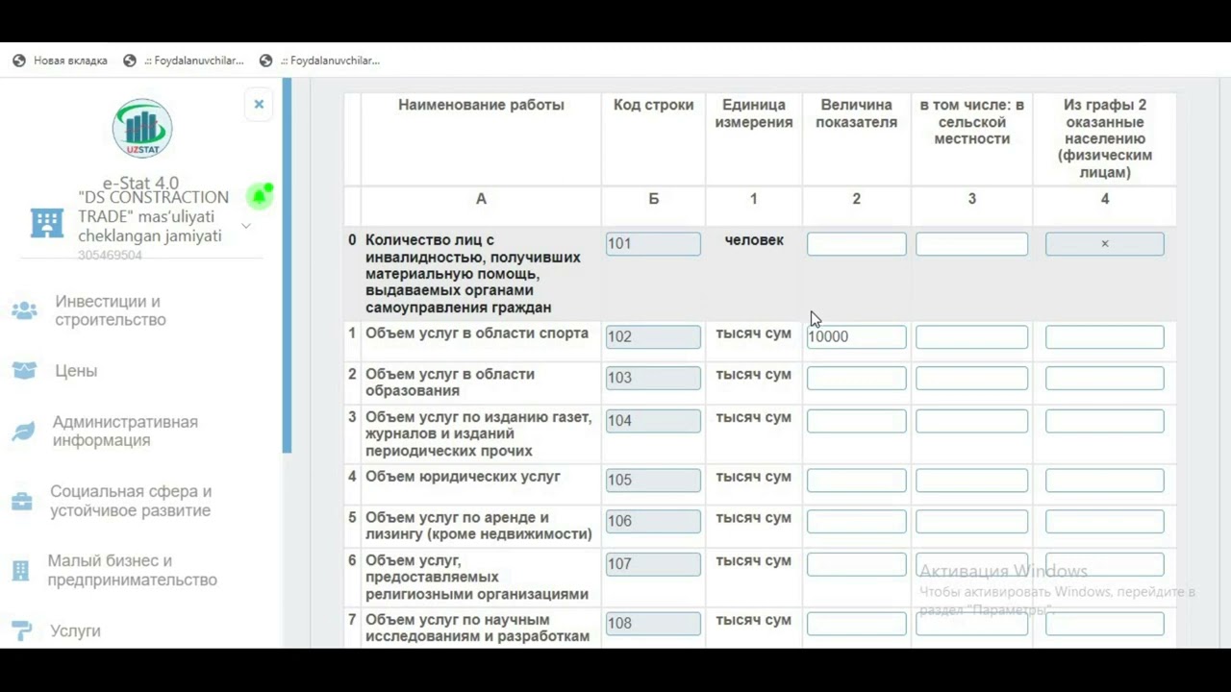Click the Цены box icon
The height and width of the screenshot is (692, 1231).
[x=24, y=371]
